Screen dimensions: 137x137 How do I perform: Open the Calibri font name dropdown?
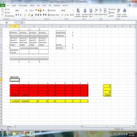coord(25,10)
